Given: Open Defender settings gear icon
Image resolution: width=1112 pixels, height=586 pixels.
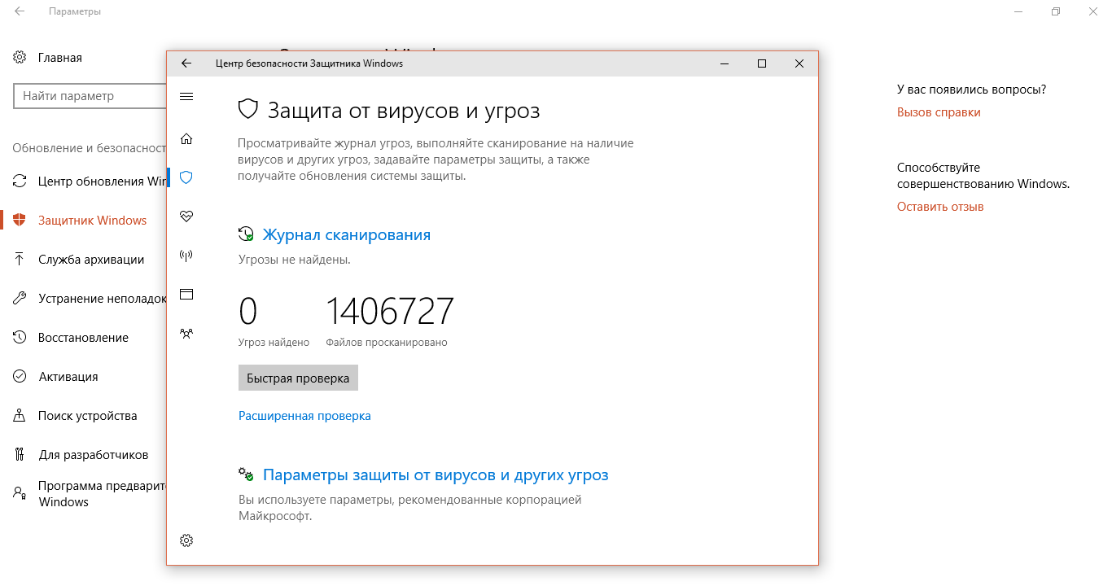Looking at the screenshot, I should (x=186, y=540).
